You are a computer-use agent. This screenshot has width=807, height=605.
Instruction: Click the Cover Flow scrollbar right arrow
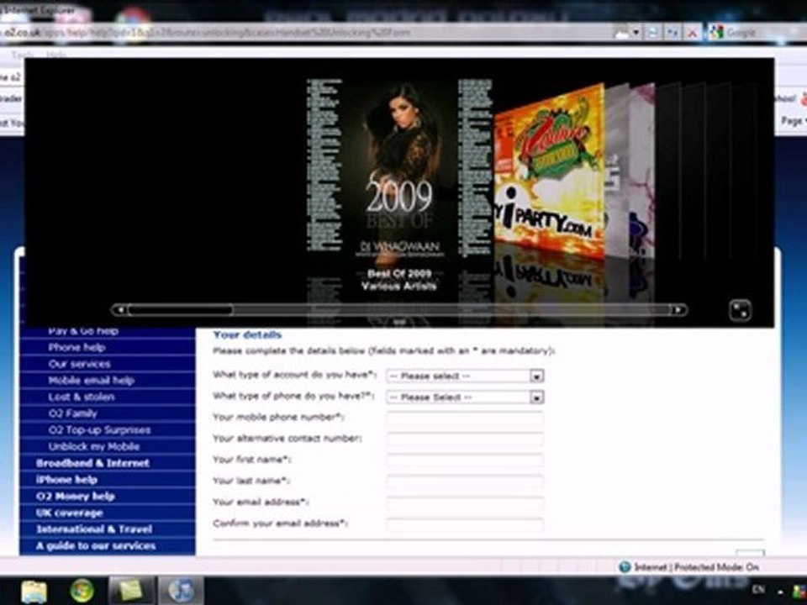pyautogui.click(x=679, y=310)
